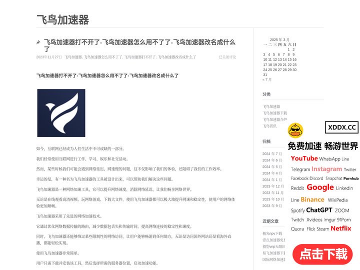This screenshot has height=270, width=360.
Task: Click the pin icon beside the post title
Action: 38,42
